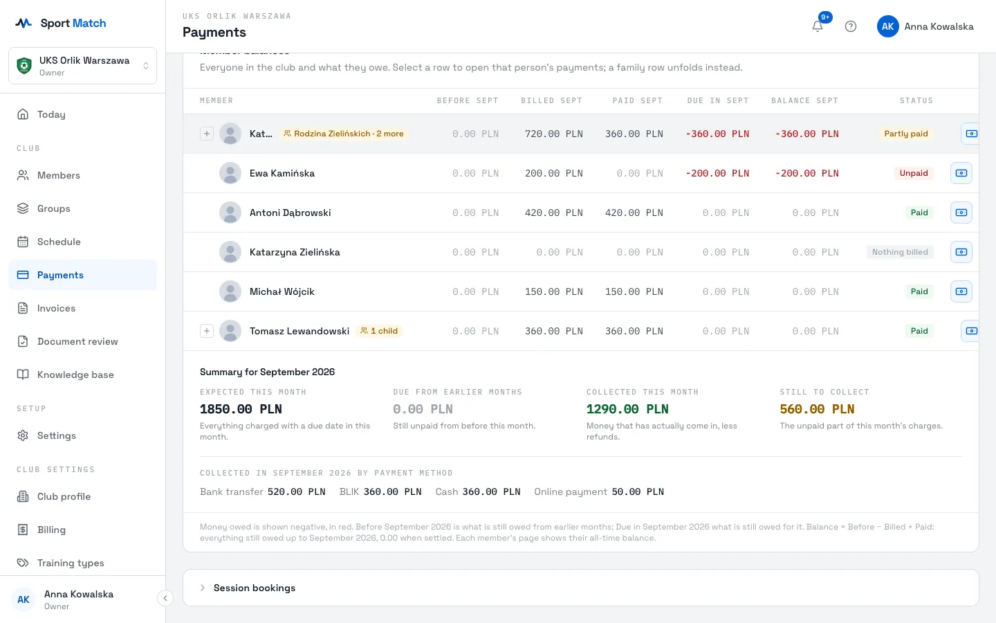Expand Tomasz Lewandowski's family row

tap(207, 331)
